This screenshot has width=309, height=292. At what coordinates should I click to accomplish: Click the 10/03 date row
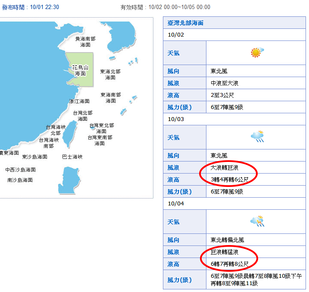point(234,119)
